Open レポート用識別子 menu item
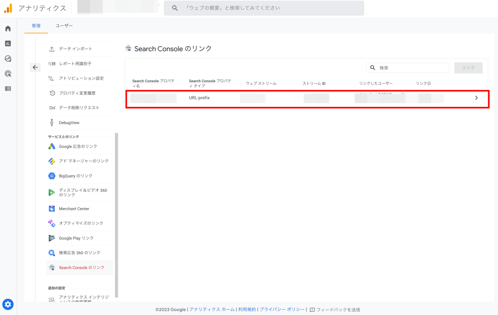Viewport: 498px width, 315px height. pos(79,64)
